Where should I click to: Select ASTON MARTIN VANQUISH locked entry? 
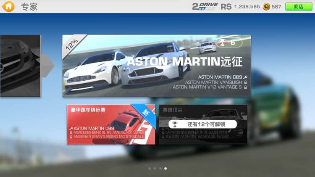pos(213,82)
